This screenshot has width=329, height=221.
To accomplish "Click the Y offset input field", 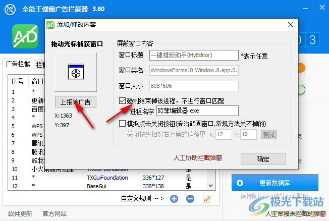I will (248, 134).
